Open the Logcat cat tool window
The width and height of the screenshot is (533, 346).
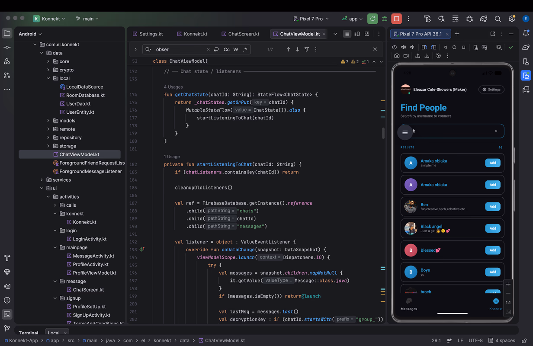(x=7, y=286)
